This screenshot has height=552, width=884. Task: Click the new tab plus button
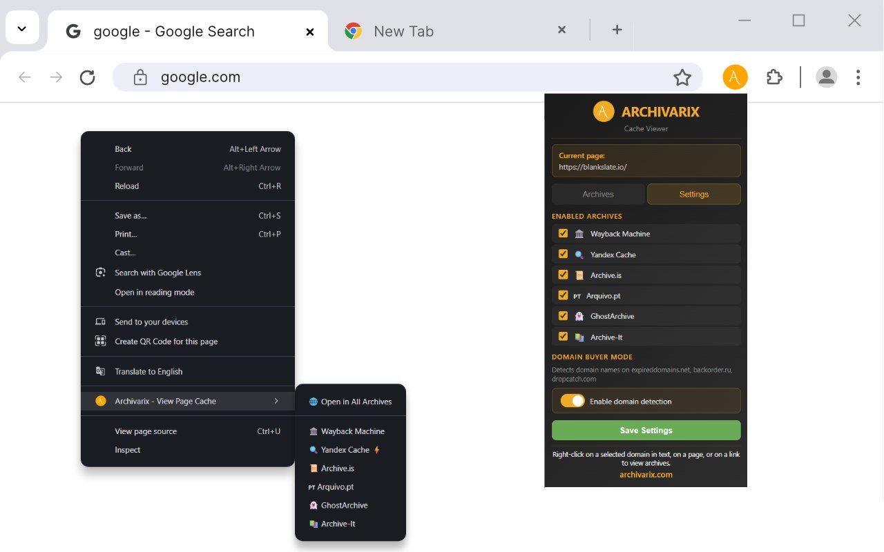pyautogui.click(x=617, y=30)
